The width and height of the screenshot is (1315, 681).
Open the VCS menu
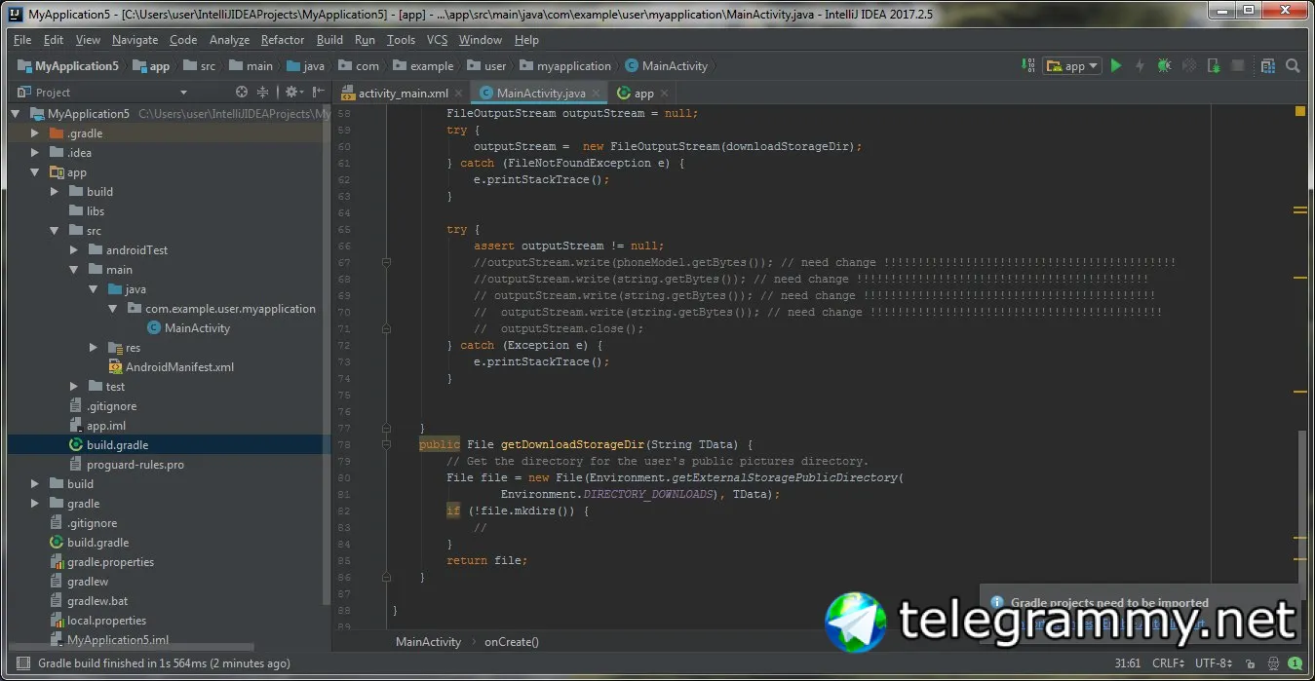(438, 40)
